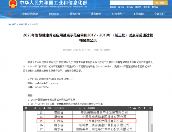Click the source '电子信息司' text
The height and width of the screenshot is (132, 172).
pos(105,50)
